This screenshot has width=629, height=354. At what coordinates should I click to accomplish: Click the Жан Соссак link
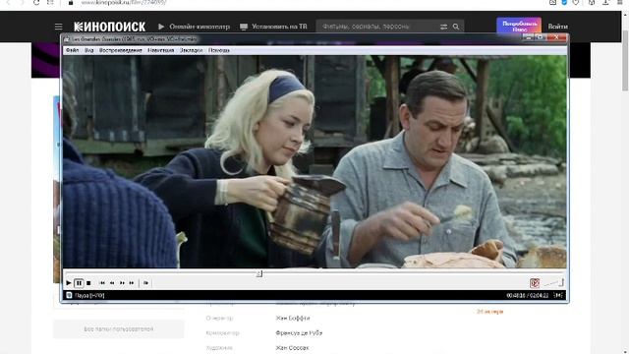(x=292, y=347)
